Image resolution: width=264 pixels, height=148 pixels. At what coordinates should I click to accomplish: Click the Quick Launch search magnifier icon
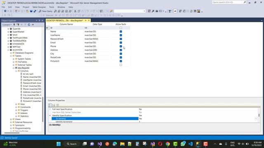[245, 2]
